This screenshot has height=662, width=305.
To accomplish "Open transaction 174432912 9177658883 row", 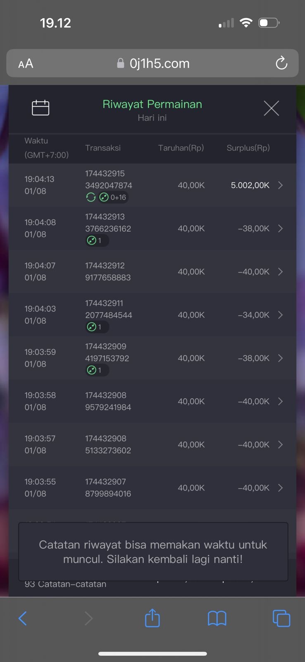I will pos(108,271).
